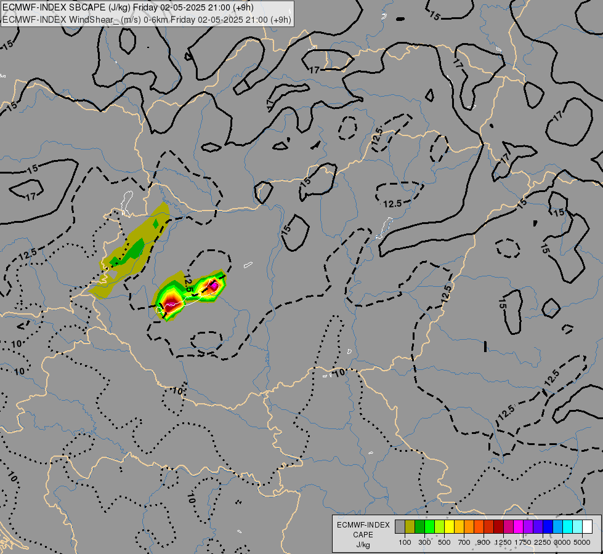The height and width of the screenshot is (554, 603).
Task: Click the legend 'J/kg' unit label
Action: click(363, 545)
